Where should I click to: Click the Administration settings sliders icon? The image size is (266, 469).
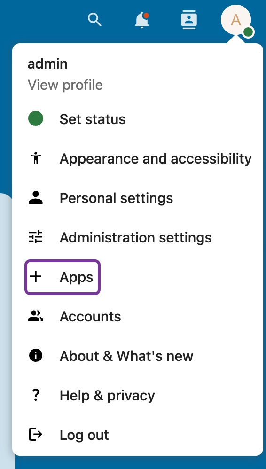[36, 237]
